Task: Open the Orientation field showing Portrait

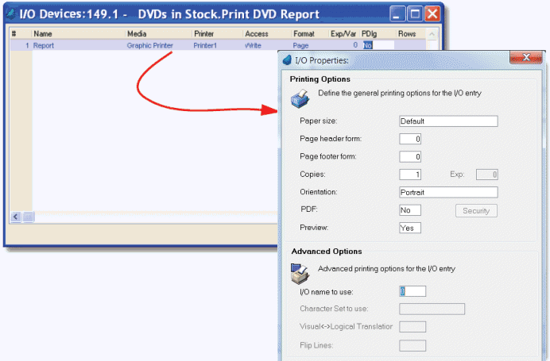Action: tap(448, 192)
